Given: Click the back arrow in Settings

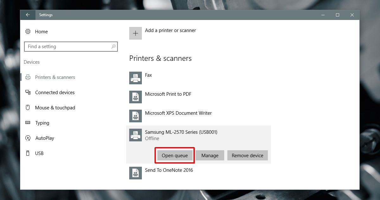Looking at the screenshot, I should click(x=28, y=15).
